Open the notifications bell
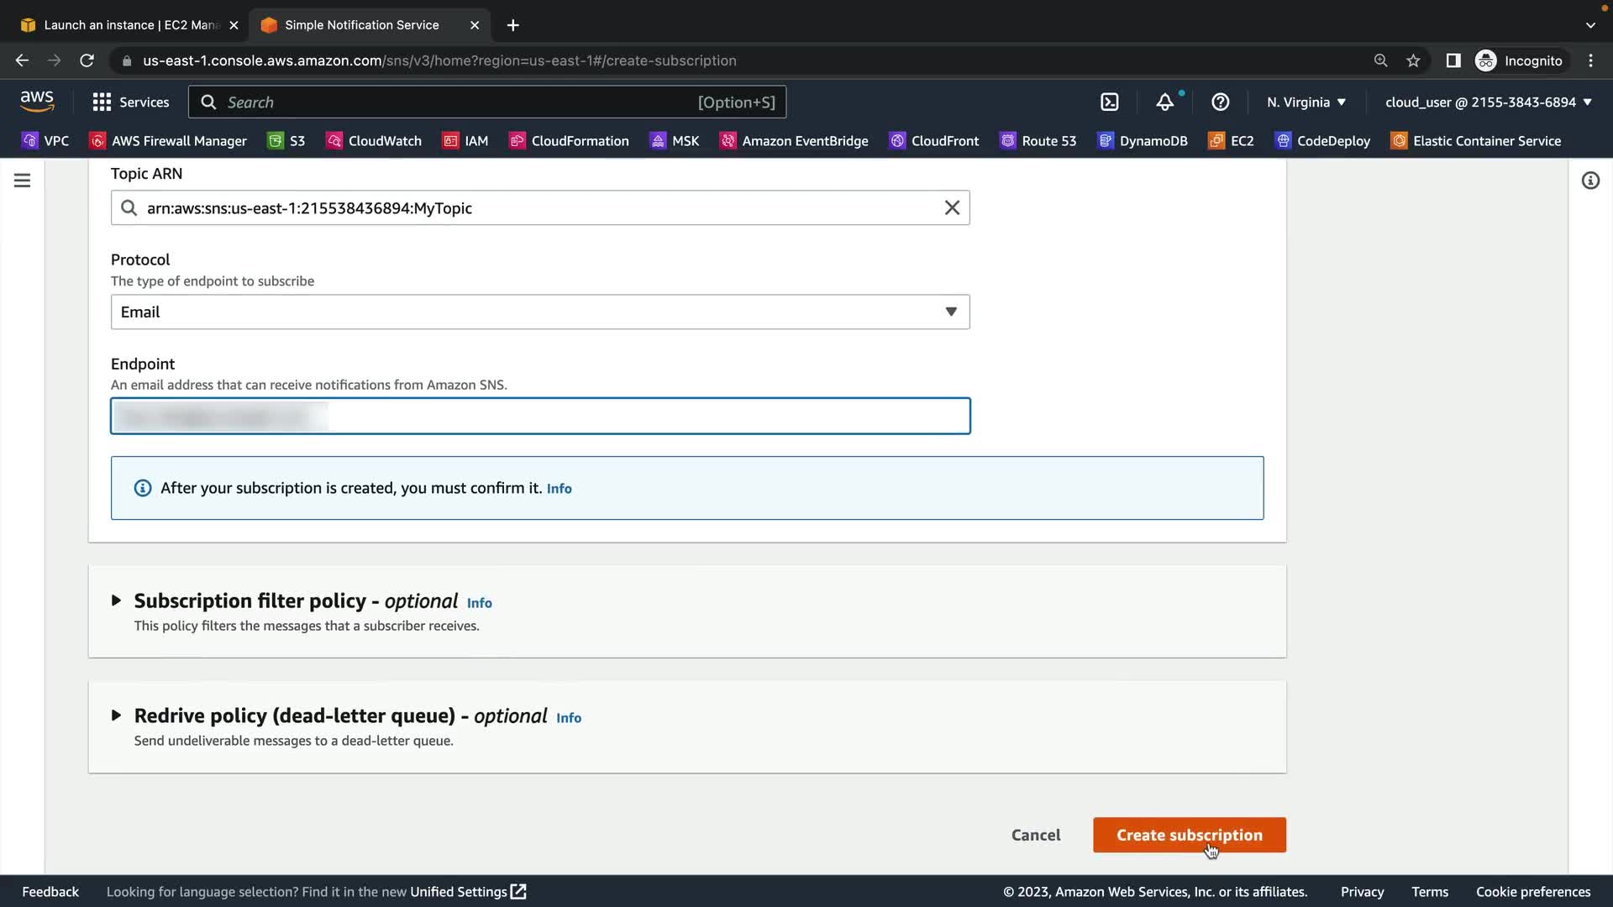 coord(1164,102)
